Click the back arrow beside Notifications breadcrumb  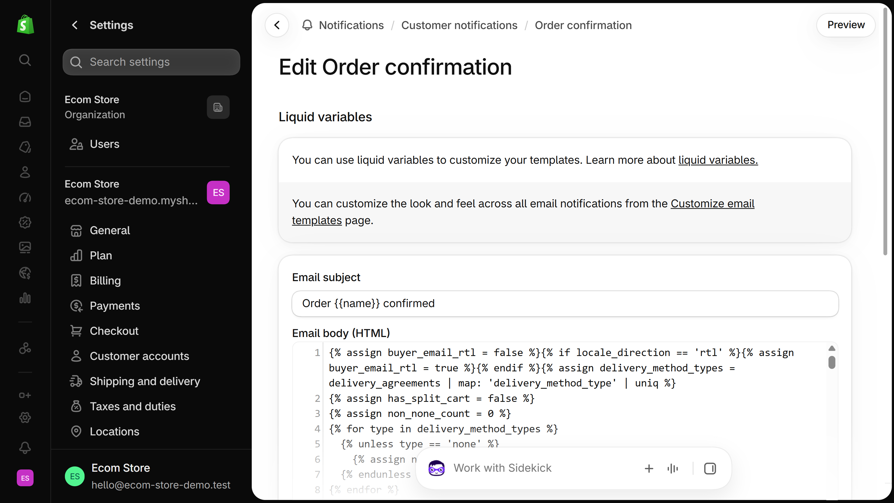tap(277, 25)
